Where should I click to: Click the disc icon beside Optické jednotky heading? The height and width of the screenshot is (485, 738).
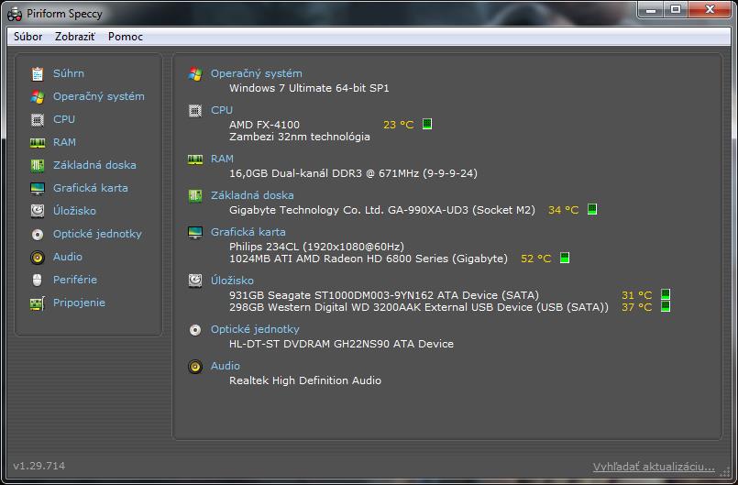[195, 330]
